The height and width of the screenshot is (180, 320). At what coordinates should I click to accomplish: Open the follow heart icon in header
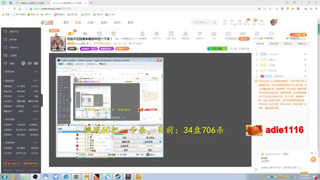pyautogui.click(x=232, y=21)
